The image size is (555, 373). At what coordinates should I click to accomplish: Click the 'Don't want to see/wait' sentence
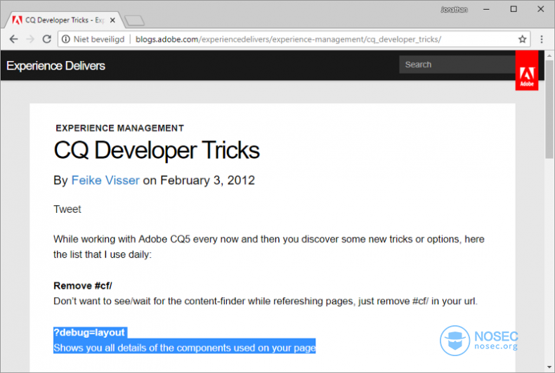coord(266,301)
